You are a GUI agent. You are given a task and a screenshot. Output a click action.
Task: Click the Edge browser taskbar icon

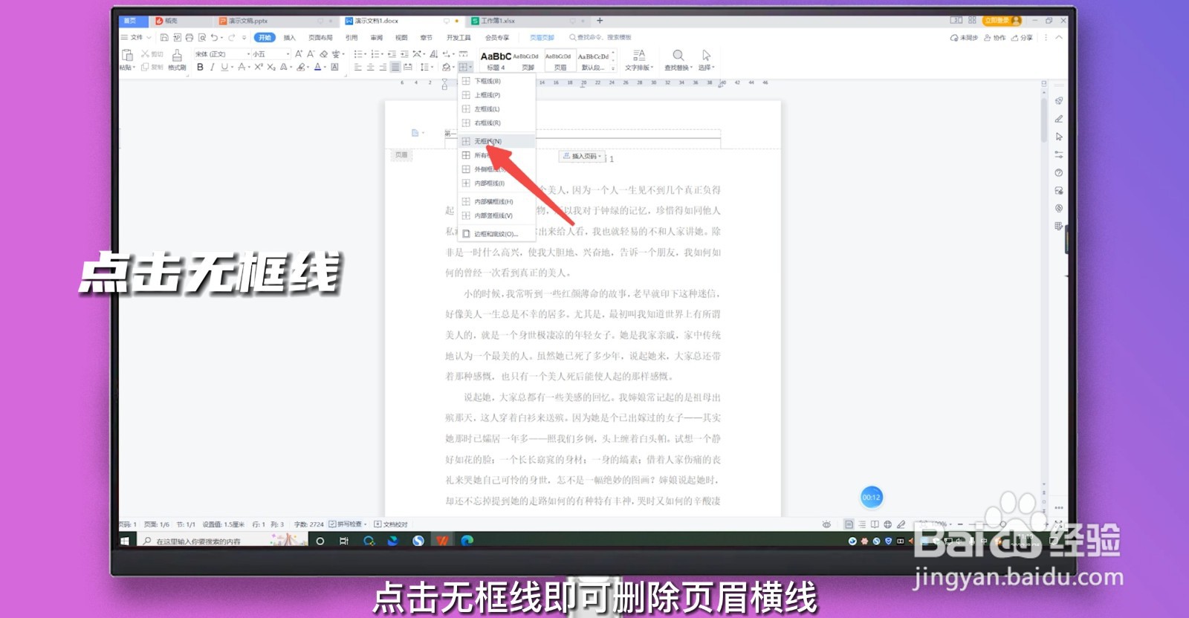click(467, 541)
